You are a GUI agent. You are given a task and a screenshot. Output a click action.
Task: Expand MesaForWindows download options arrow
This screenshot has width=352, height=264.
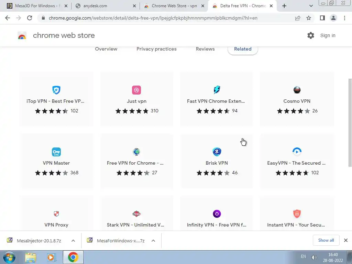[153, 241]
